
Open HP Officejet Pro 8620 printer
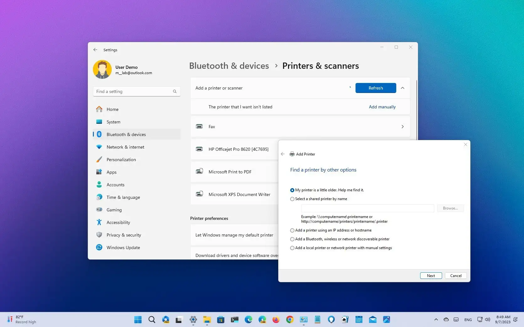[234, 149]
